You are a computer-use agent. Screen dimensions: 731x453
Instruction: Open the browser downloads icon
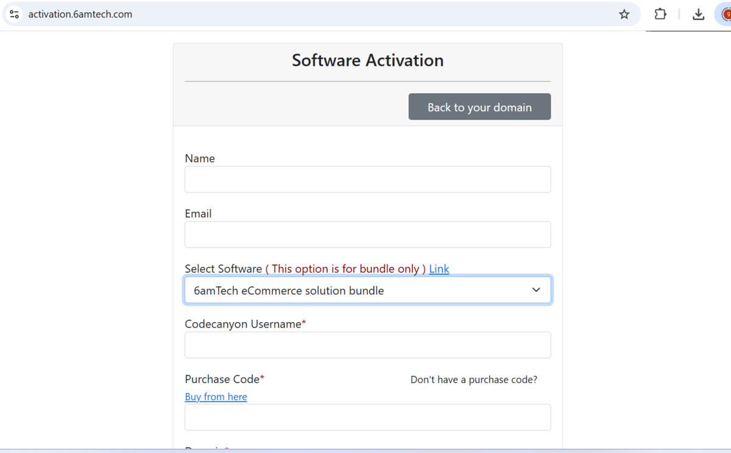pos(699,15)
